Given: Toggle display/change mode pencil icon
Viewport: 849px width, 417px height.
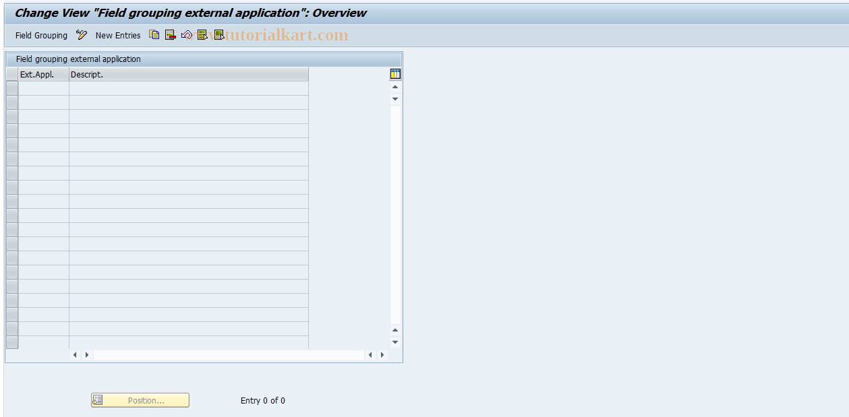Looking at the screenshot, I should coord(82,35).
